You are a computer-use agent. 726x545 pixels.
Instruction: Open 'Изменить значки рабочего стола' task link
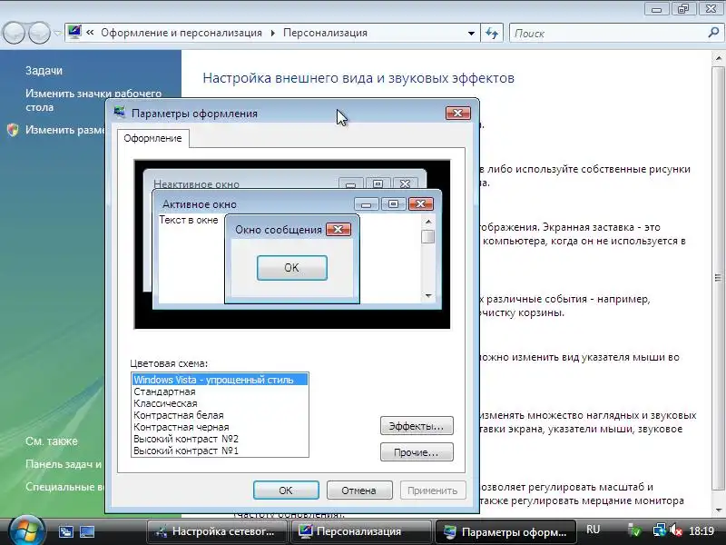(x=93, y=100)
